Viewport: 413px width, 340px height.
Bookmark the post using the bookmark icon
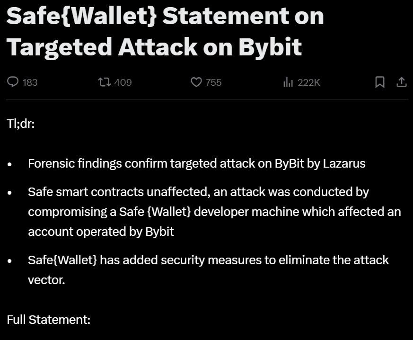coord(379,82)
